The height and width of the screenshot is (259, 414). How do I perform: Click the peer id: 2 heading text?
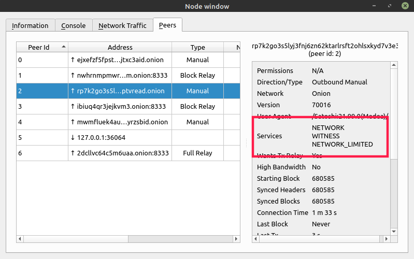325,53
